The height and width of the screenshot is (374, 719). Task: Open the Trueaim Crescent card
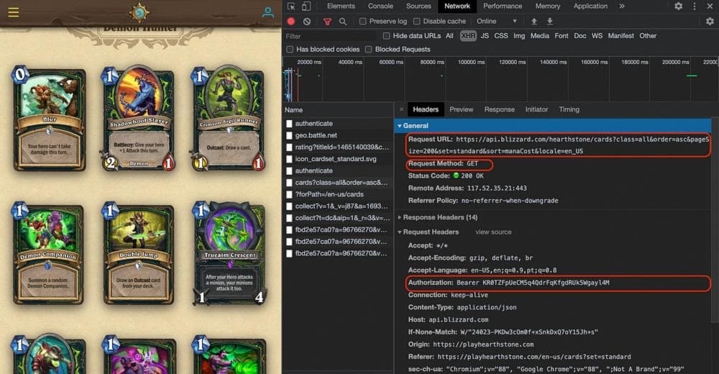pyautogui.click(x=230, y=254)
